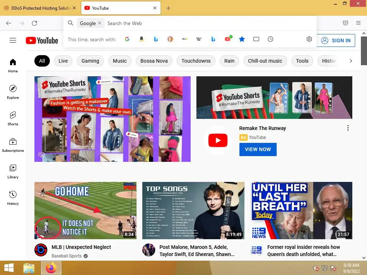Click the 9 News channel avatar
This screenshot has width=367, height=275.
(257, 250)
